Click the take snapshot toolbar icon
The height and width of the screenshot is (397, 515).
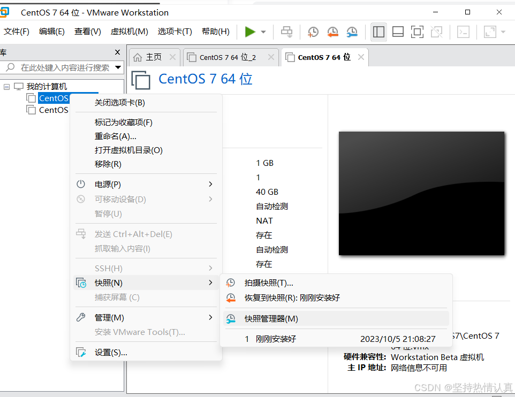(x=313, y=32)
